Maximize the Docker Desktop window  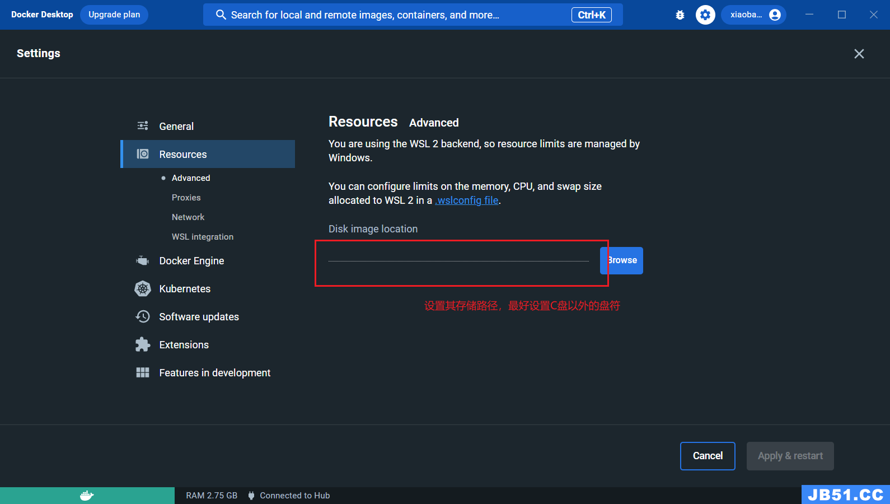(x=842, y=15)
